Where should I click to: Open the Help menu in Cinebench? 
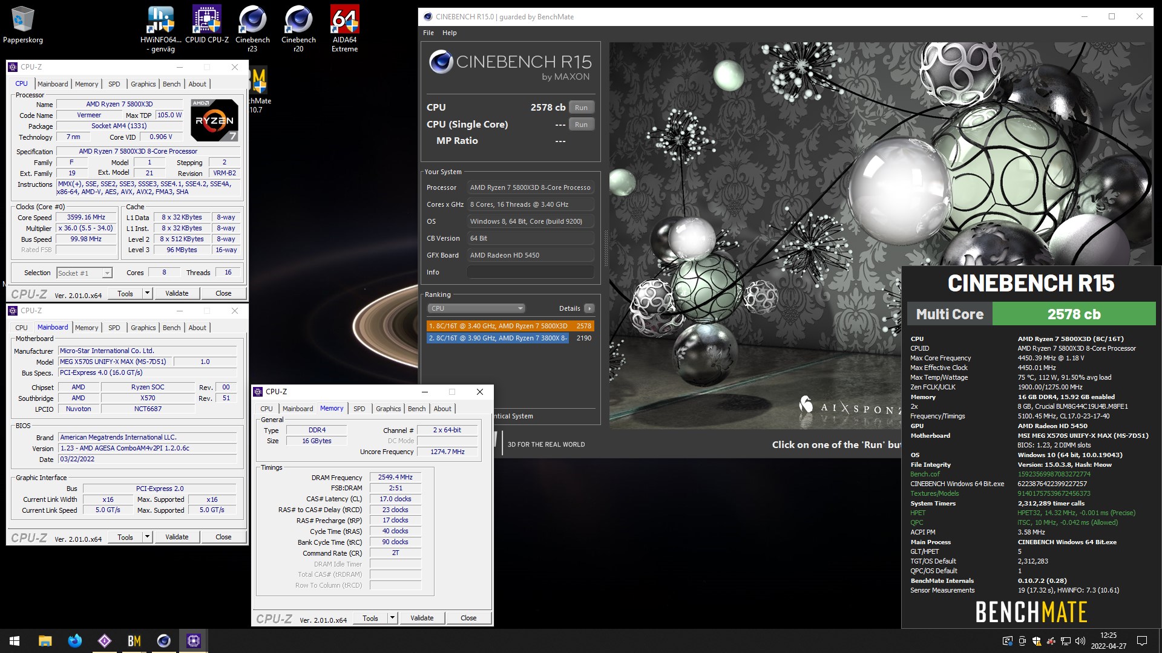click(x=449, y=33)
